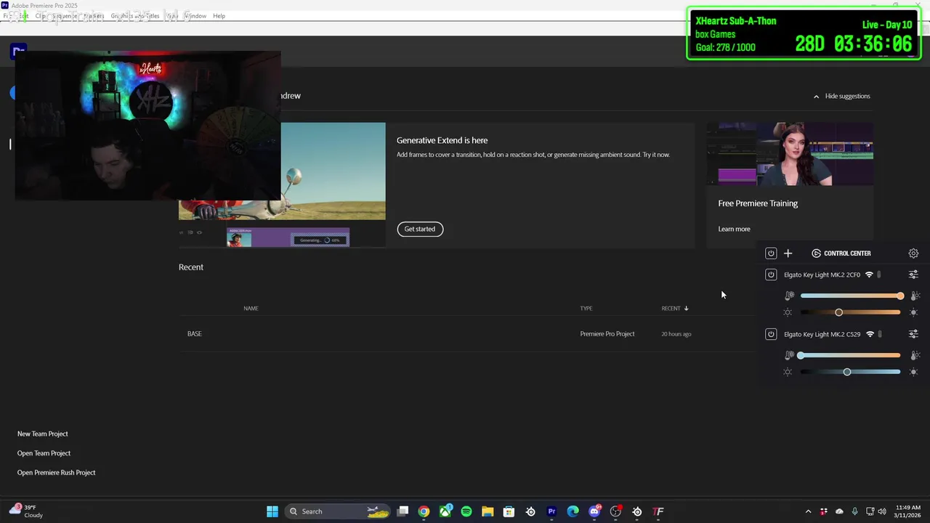
Task: Toggle RECENT column sort arrow
Action: (686, 309)
